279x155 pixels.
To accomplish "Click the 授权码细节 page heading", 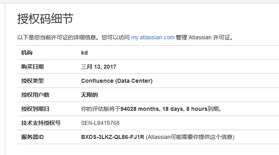I will click(x=45, y=19).
